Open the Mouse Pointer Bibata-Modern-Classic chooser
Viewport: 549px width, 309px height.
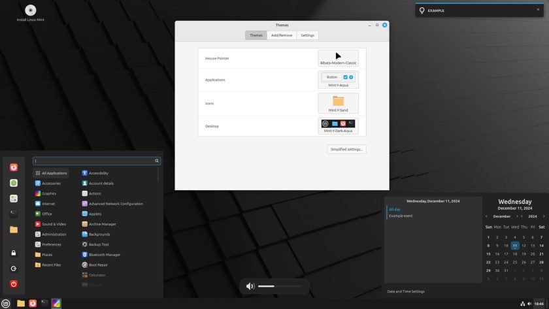[339, 58]
